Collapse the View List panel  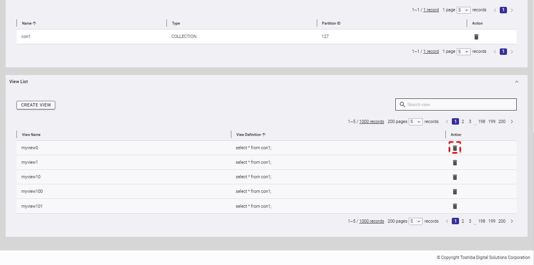(x=516, y=82)
